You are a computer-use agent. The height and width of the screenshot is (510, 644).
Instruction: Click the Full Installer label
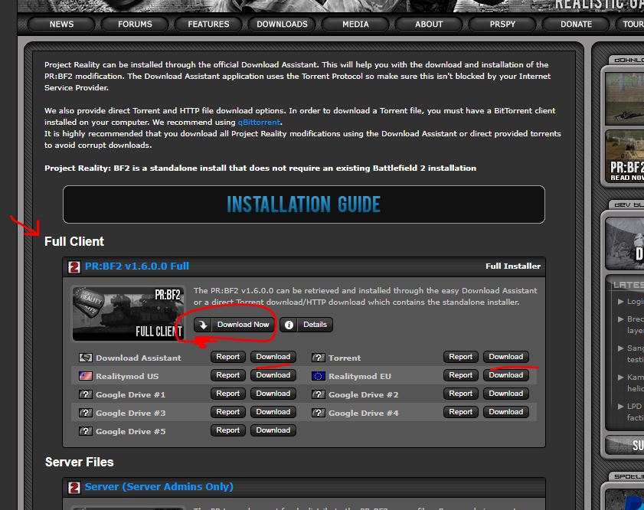point(513,266)
